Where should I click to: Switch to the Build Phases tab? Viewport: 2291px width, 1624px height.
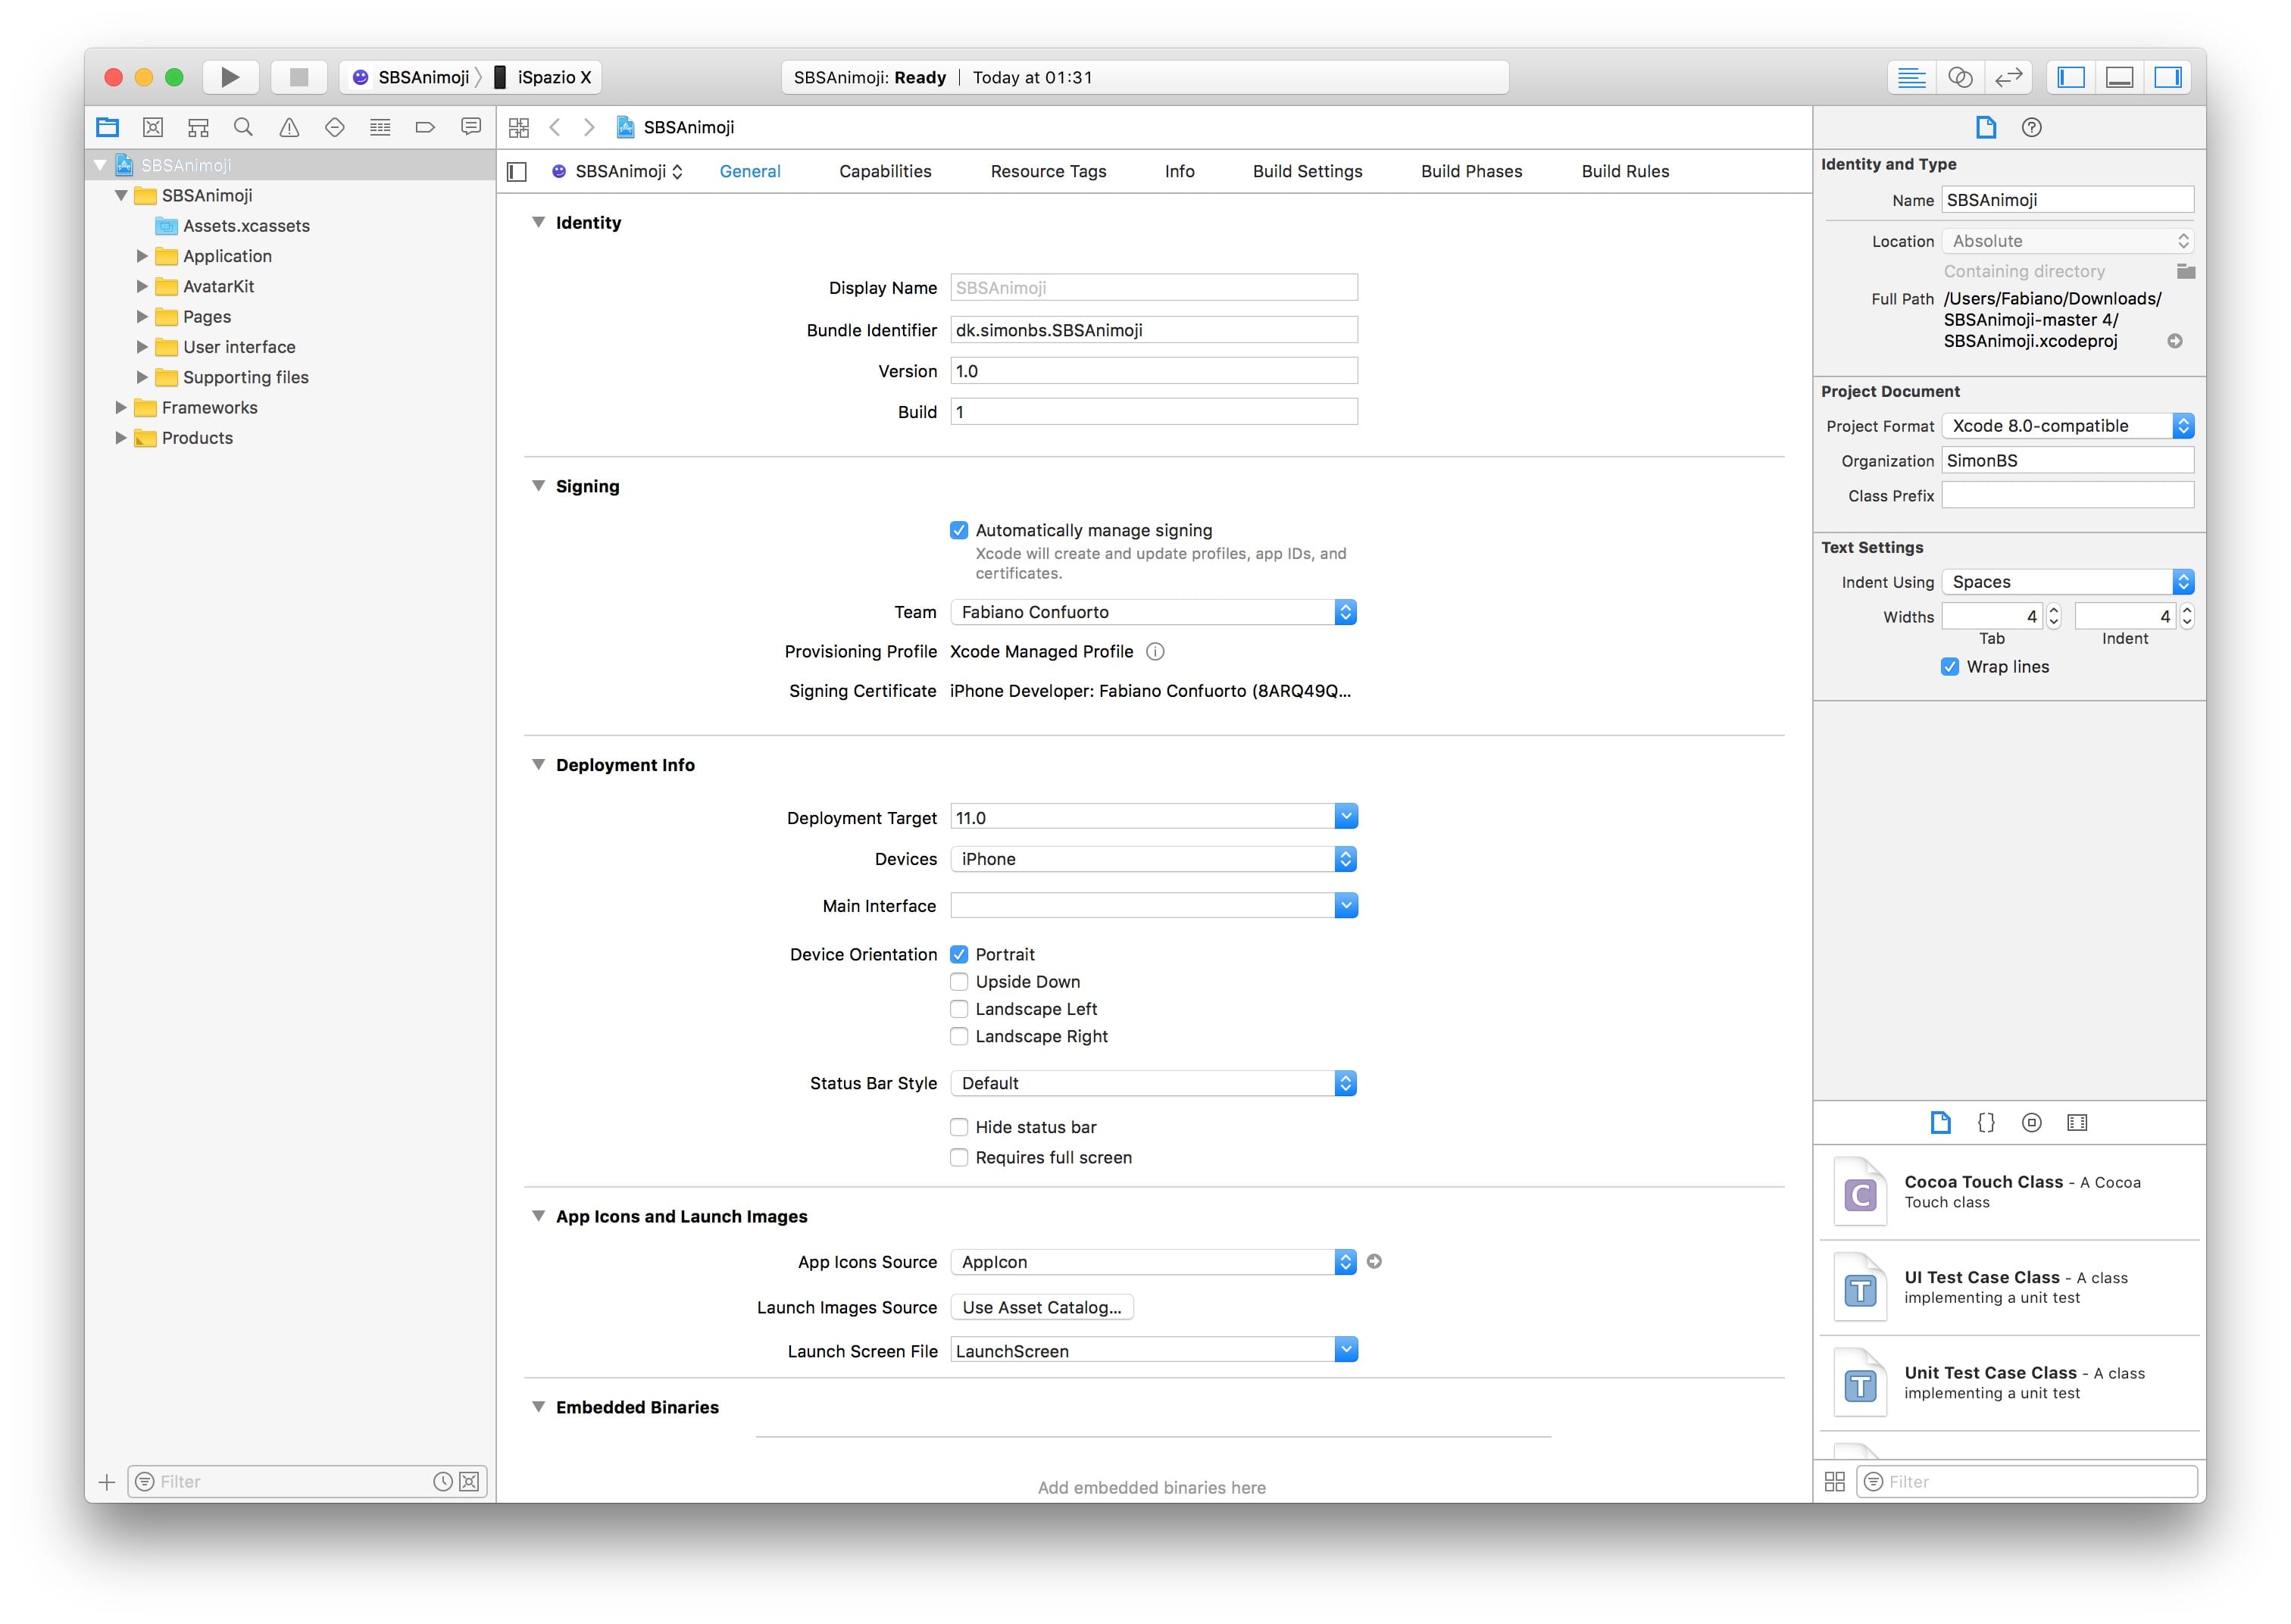pos(1471,171)
